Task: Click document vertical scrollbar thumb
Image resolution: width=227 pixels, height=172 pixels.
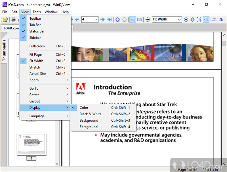Action: click(224, 44)
